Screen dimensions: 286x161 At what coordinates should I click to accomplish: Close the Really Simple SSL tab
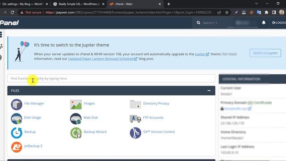pyautogui.click(x=103, y=4)
